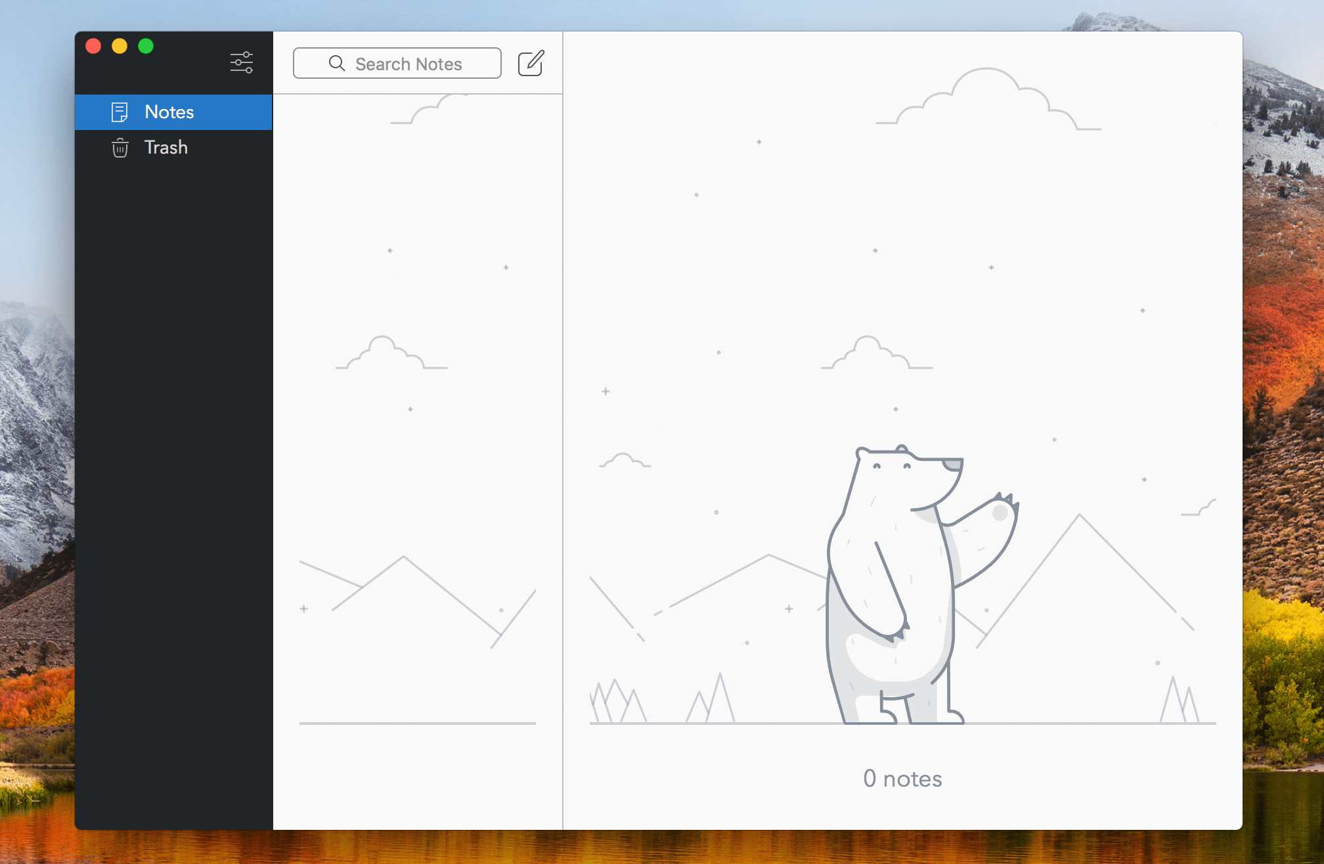
Task: Click the empty note list panel
Action: point(418,460)
